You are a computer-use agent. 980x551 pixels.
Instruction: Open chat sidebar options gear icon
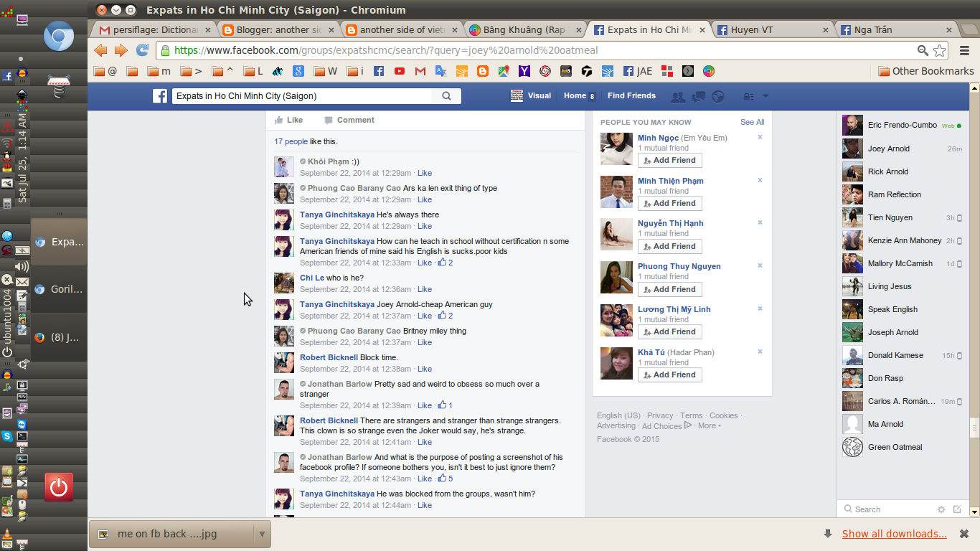(941, 509)
